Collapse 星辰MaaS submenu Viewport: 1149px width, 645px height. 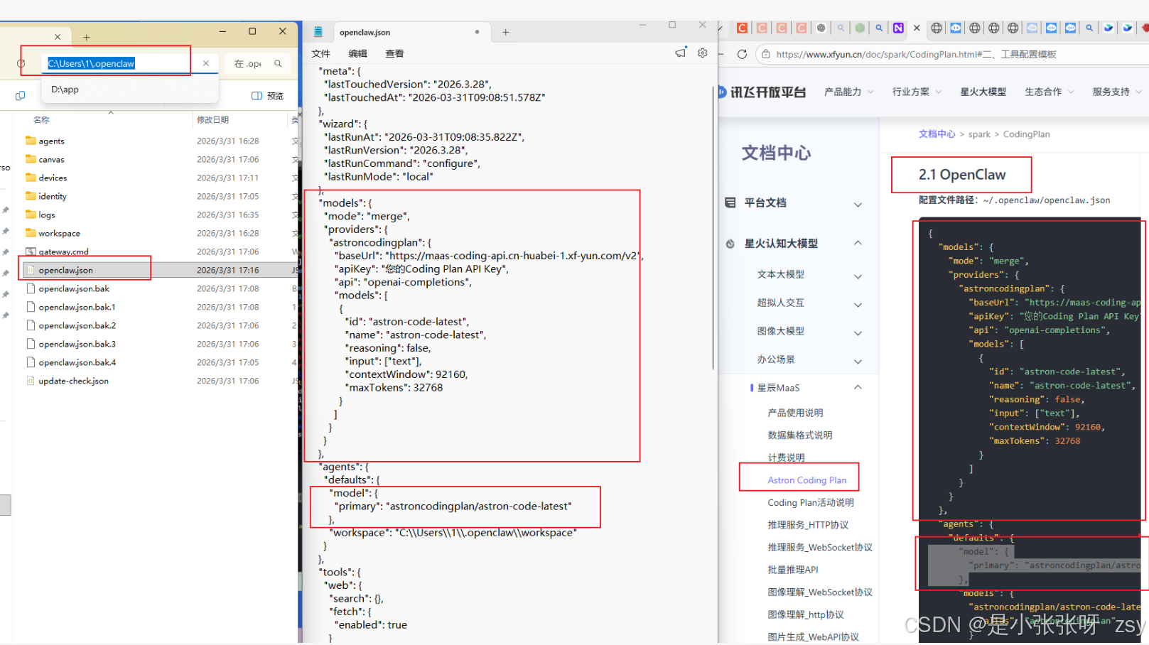click(x=858, y=387)
